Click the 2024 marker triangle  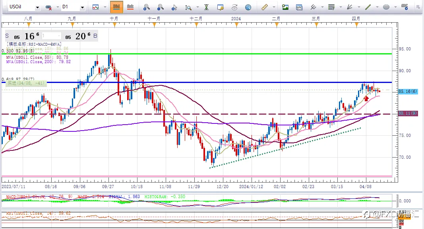tap(236, 25)
